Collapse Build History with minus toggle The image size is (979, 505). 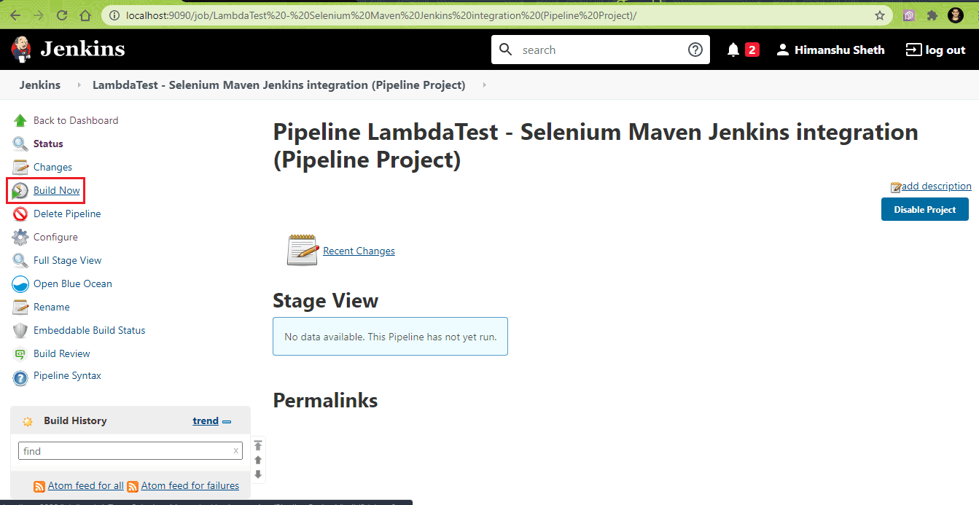point(227,421)
